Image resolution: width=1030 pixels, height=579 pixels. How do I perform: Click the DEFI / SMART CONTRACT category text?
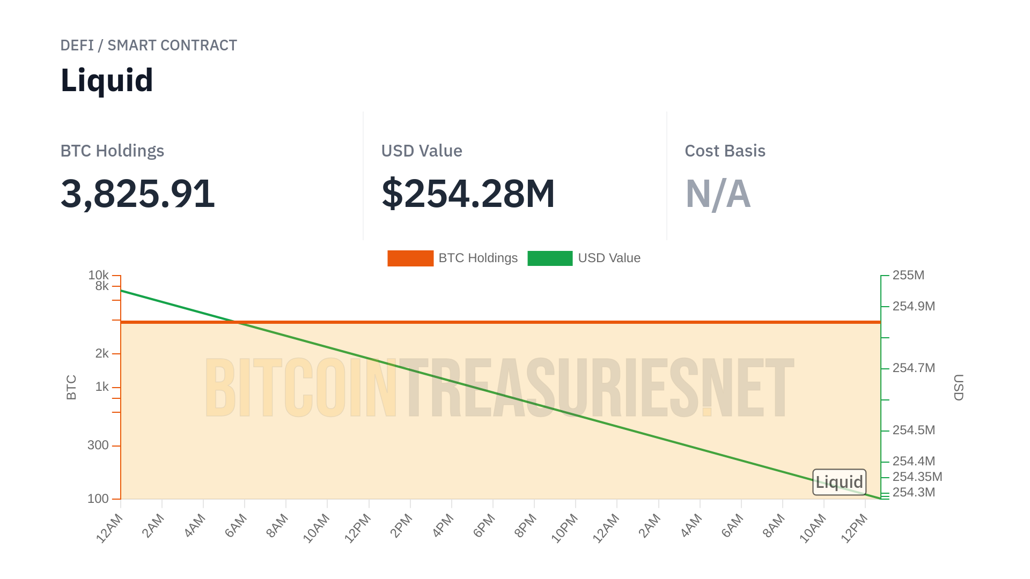149,46
